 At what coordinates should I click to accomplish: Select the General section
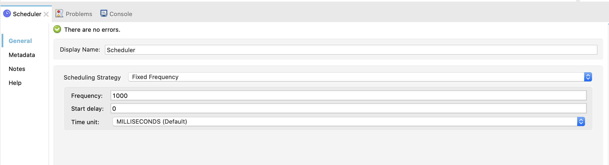pos(20,41)
